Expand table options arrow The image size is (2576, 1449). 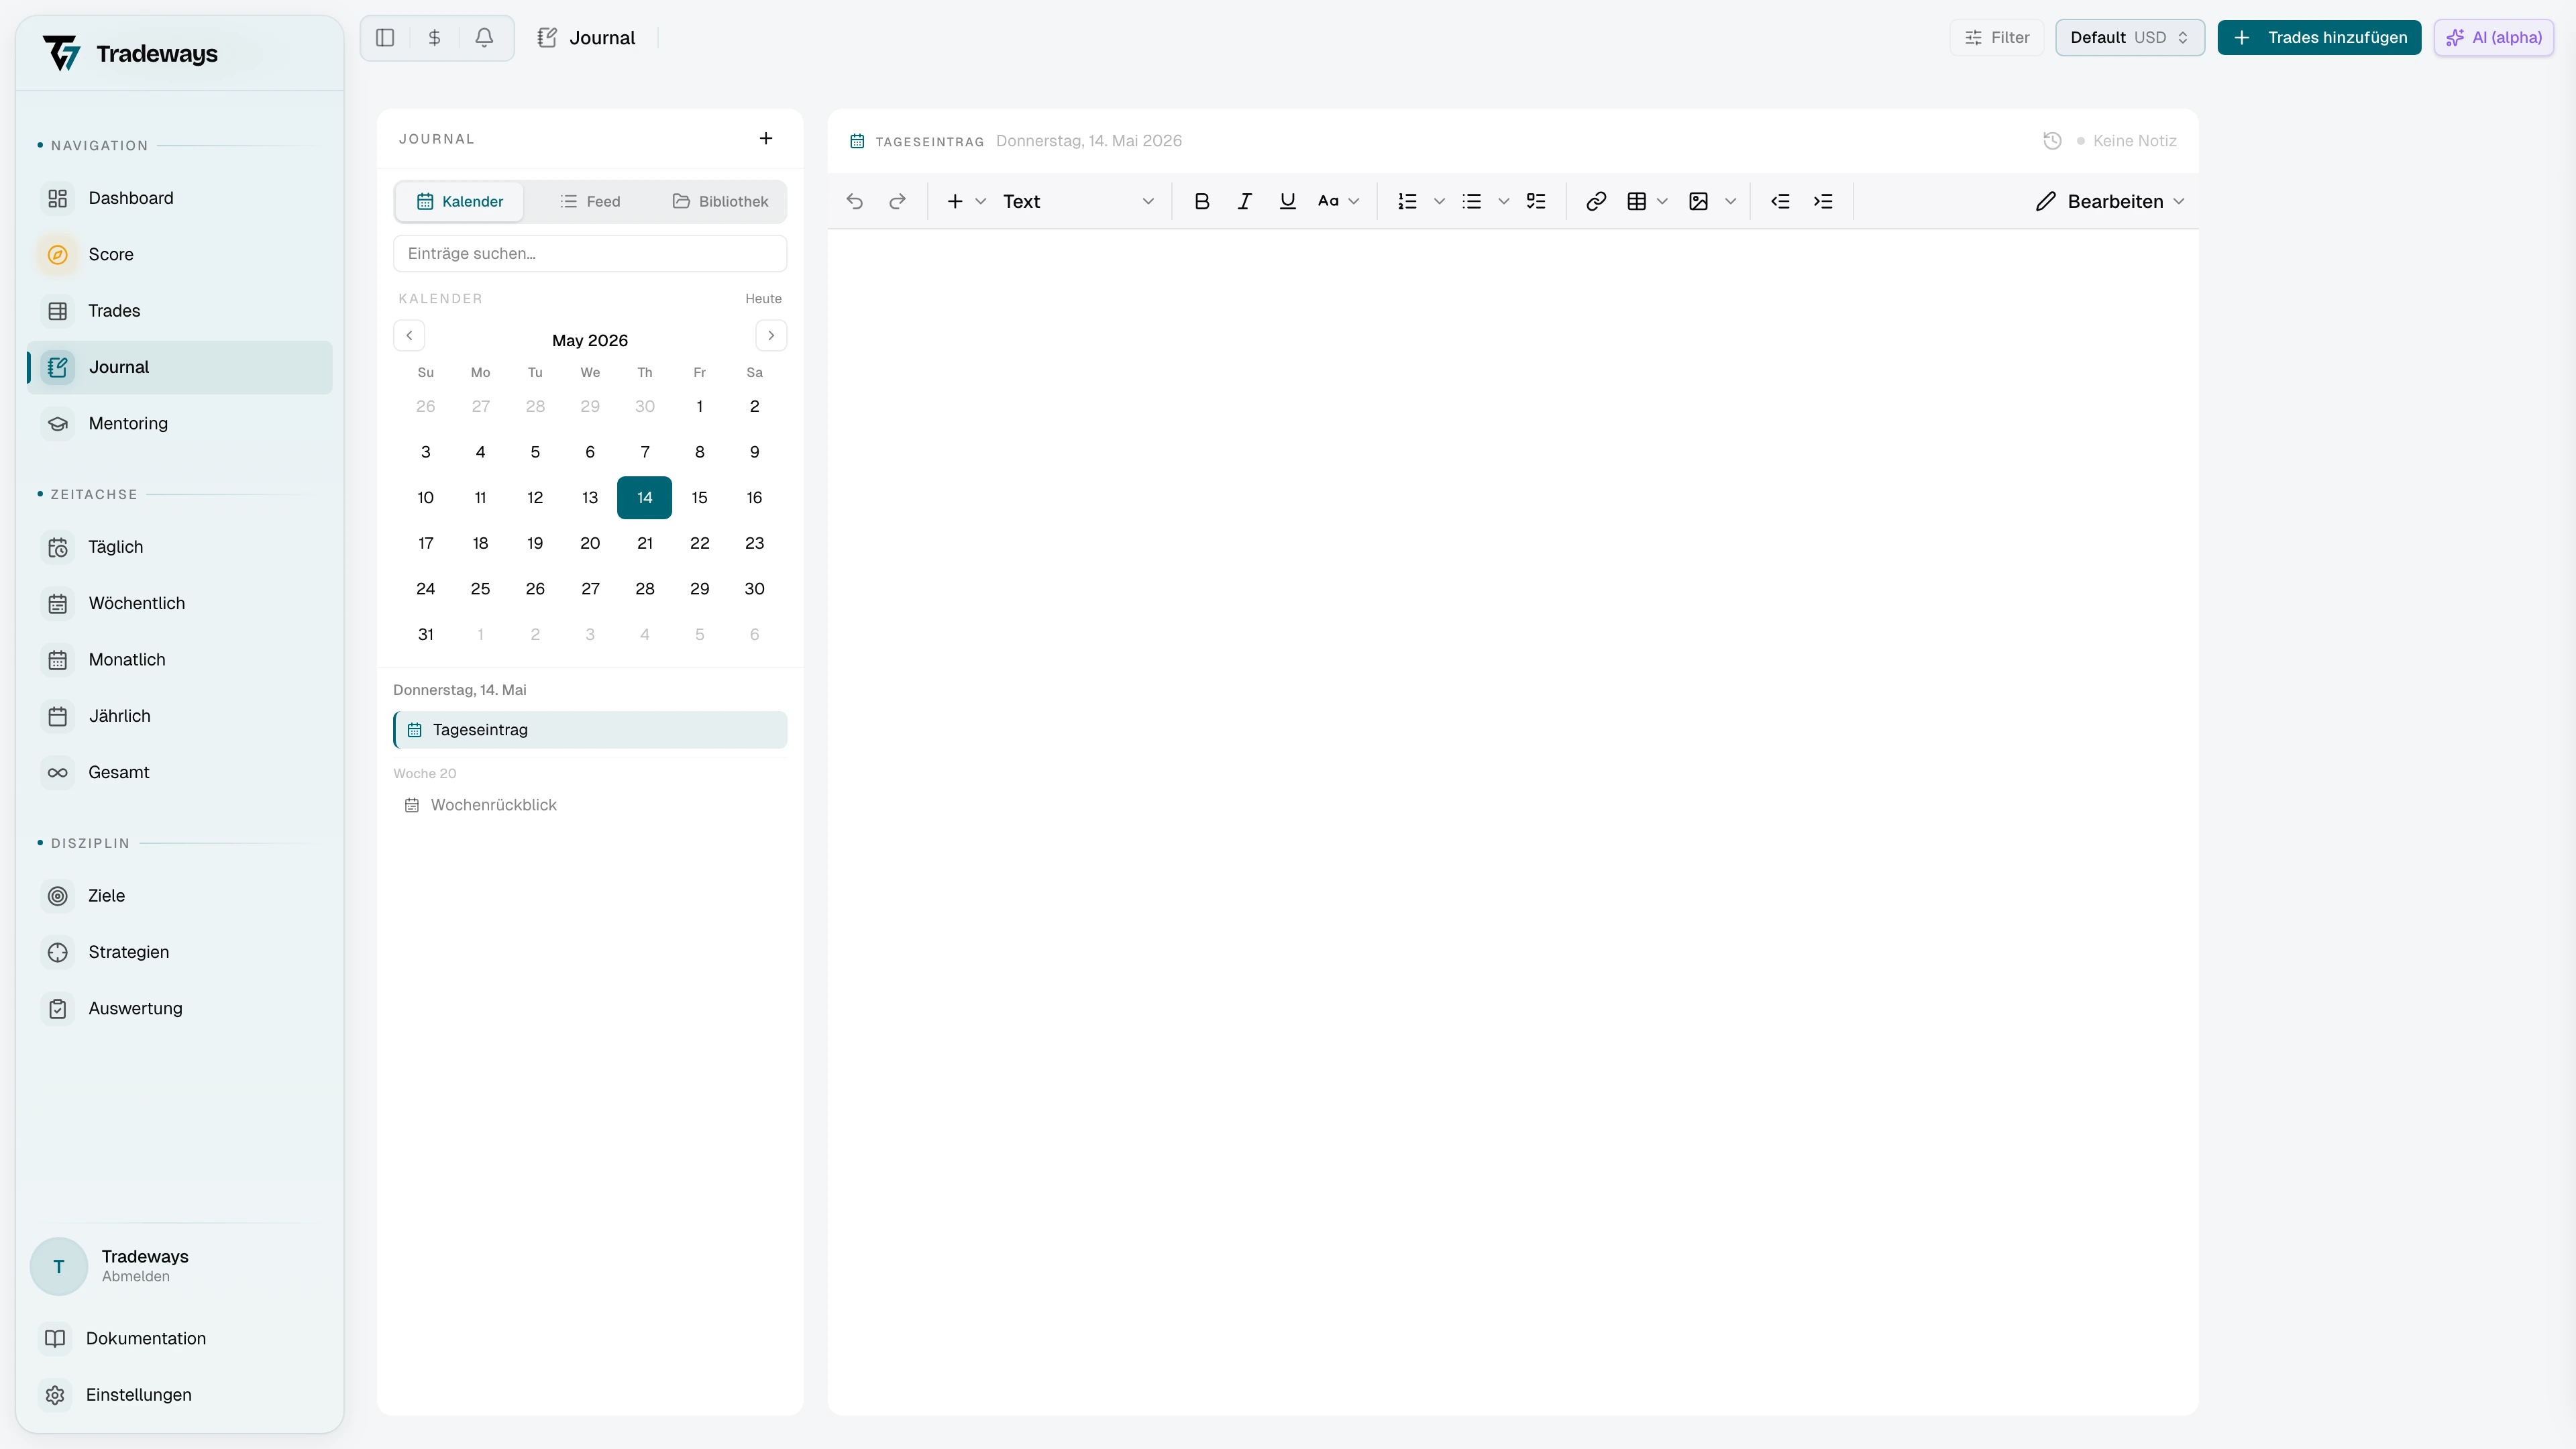coord(1662,201)
